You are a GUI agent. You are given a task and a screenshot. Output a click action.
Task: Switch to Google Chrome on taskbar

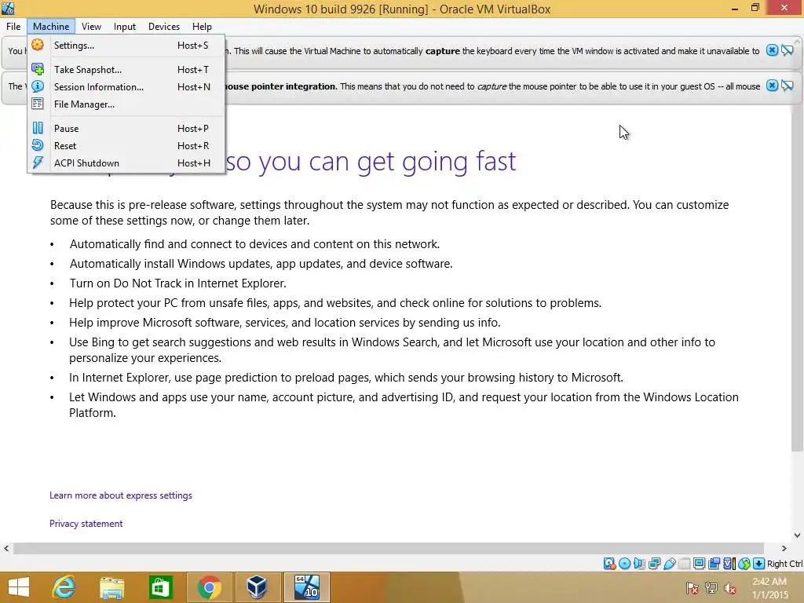pos(209,587)
